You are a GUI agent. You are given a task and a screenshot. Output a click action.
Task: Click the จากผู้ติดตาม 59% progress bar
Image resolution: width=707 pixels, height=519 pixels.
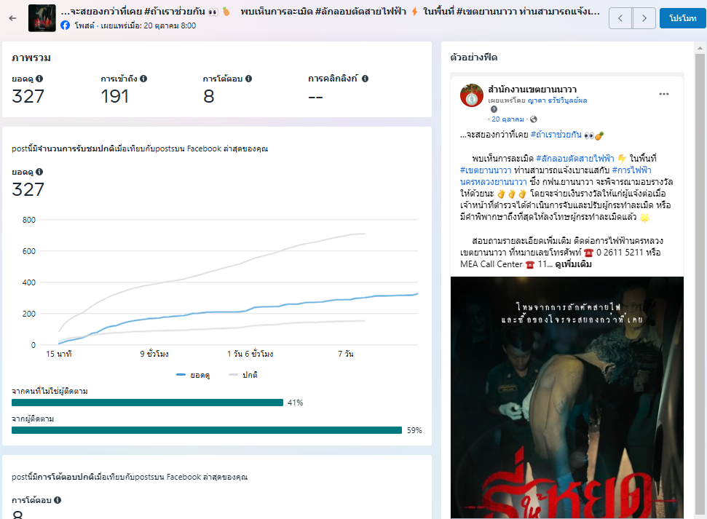207,430
